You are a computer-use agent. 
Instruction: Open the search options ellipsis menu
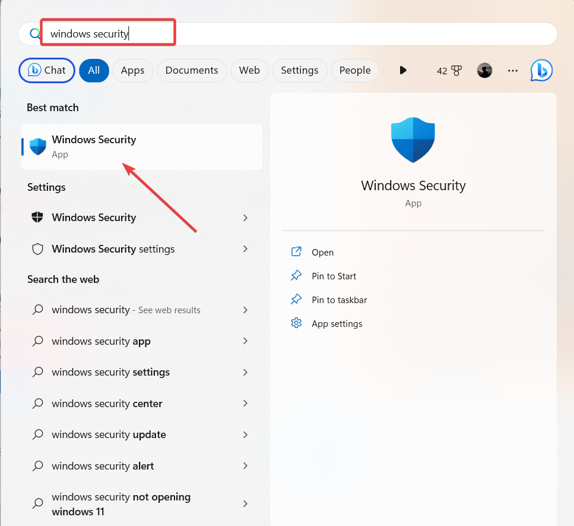coord(512,70)
